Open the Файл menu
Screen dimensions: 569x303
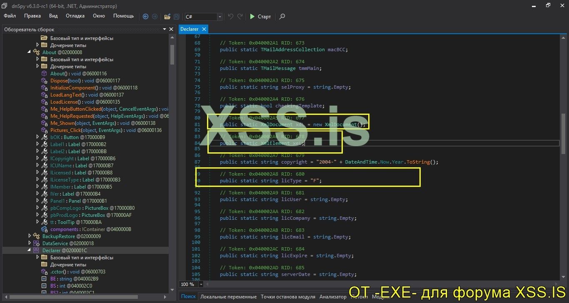click(x=10, y=16)
